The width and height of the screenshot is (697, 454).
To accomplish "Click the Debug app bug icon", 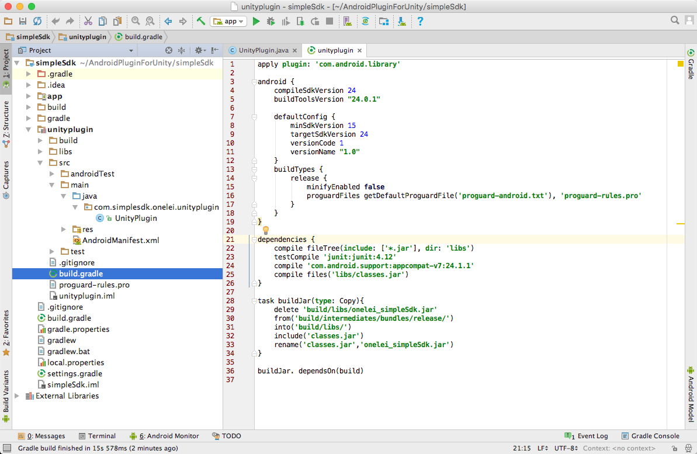I will [271, 21].
